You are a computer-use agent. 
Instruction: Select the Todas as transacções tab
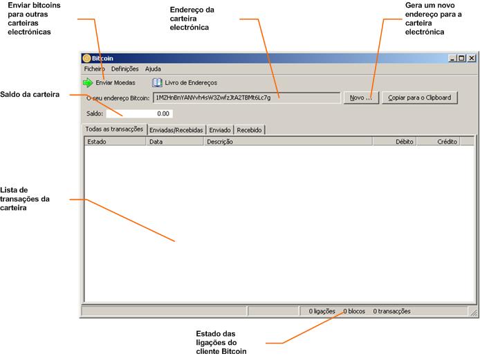[x=114, y=129]
